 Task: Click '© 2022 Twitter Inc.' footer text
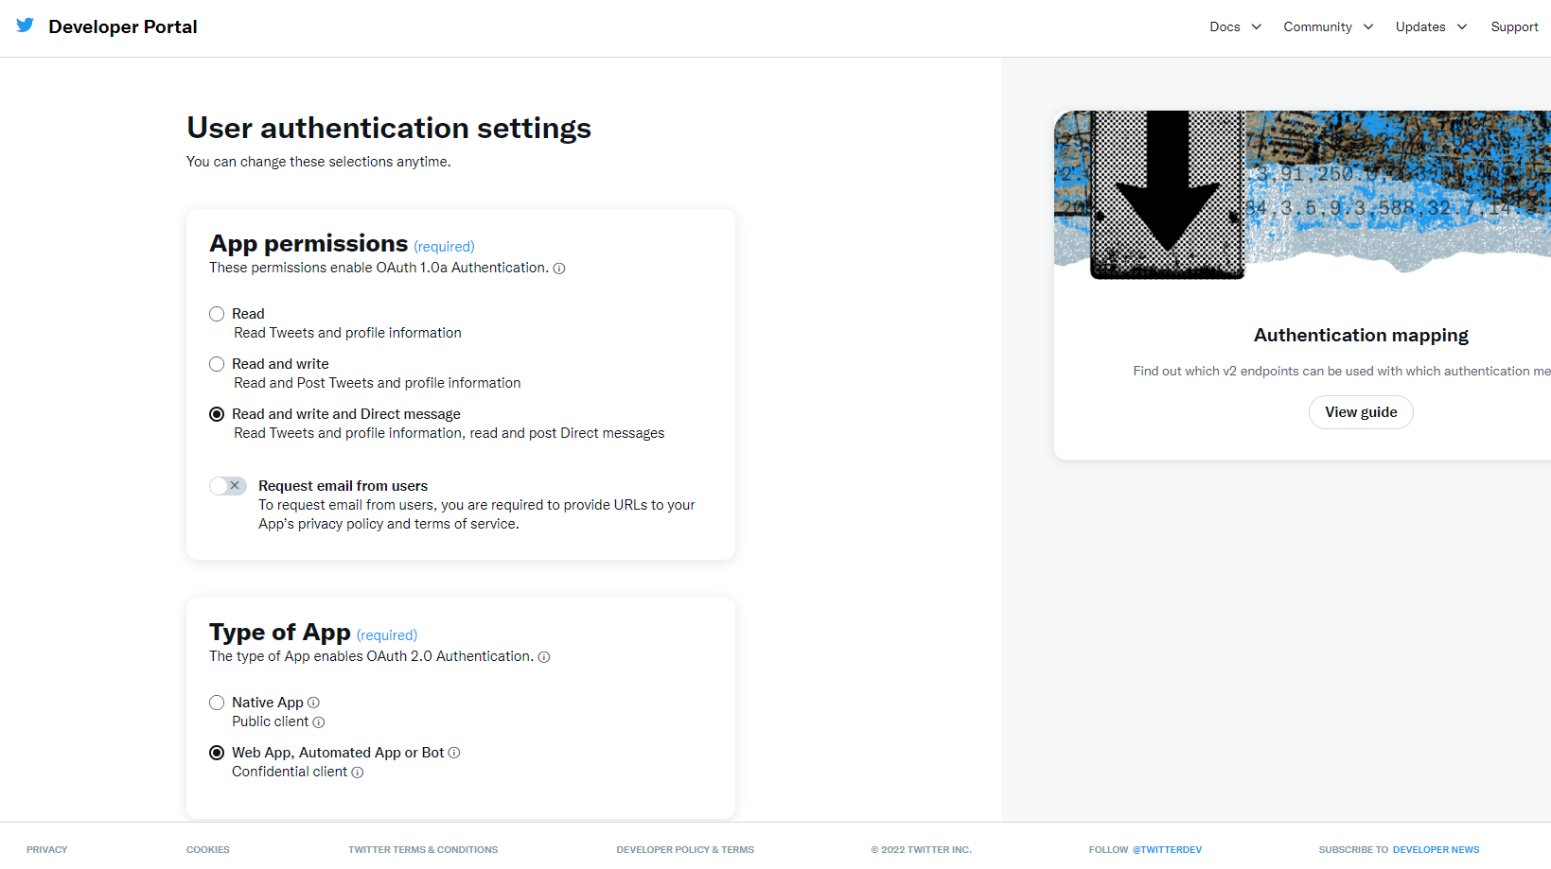tap(921, 849)
